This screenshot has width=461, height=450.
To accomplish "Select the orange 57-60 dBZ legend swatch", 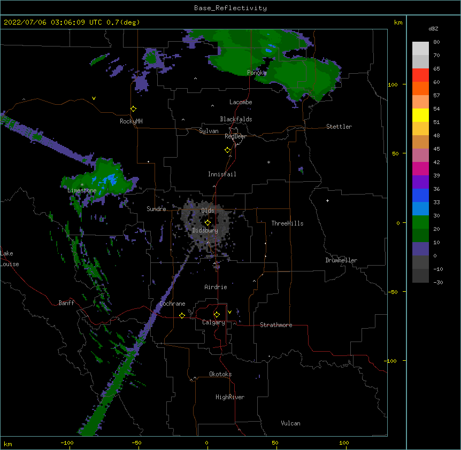I will (x=420, y=88).
